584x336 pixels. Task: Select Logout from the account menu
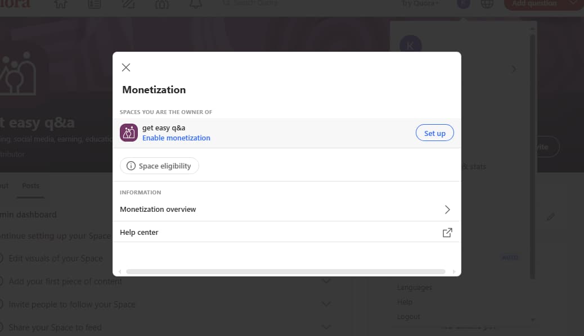pyautogui.click(x=408, y=317)
